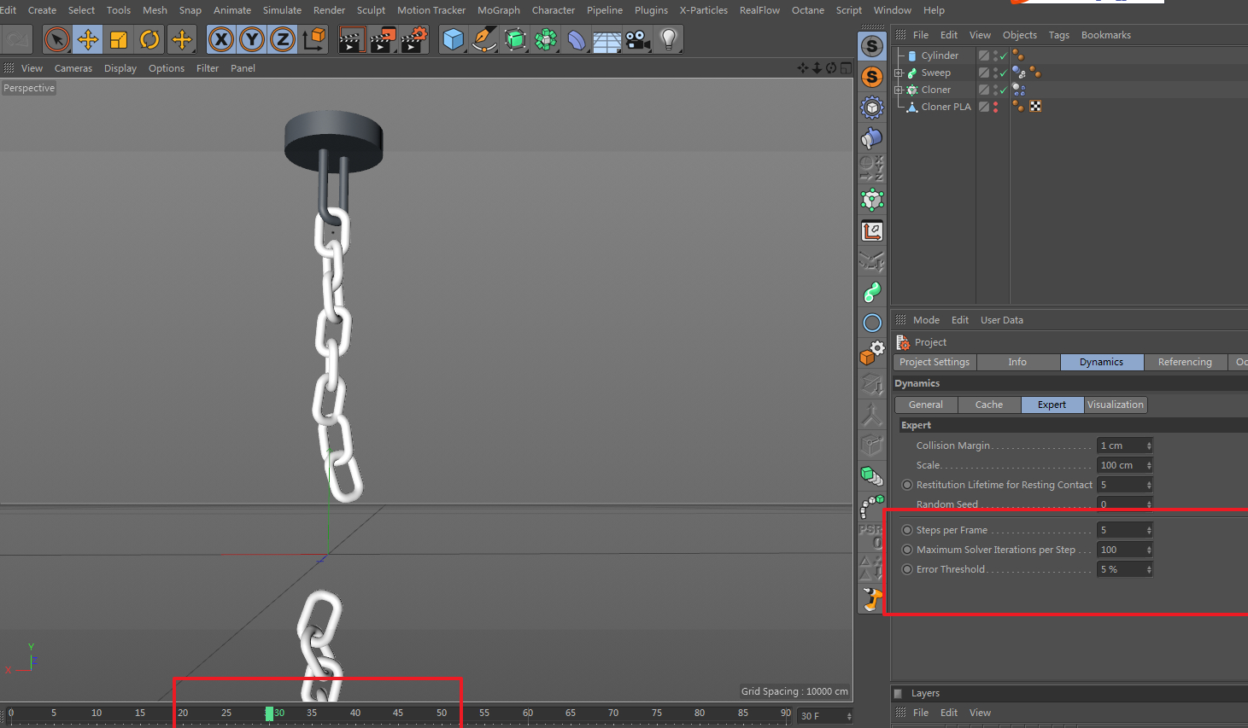The width and height of the screenshot is (1248, 728).
Task: Switch to the Visualization tab
Action: tap(1115, 405)
